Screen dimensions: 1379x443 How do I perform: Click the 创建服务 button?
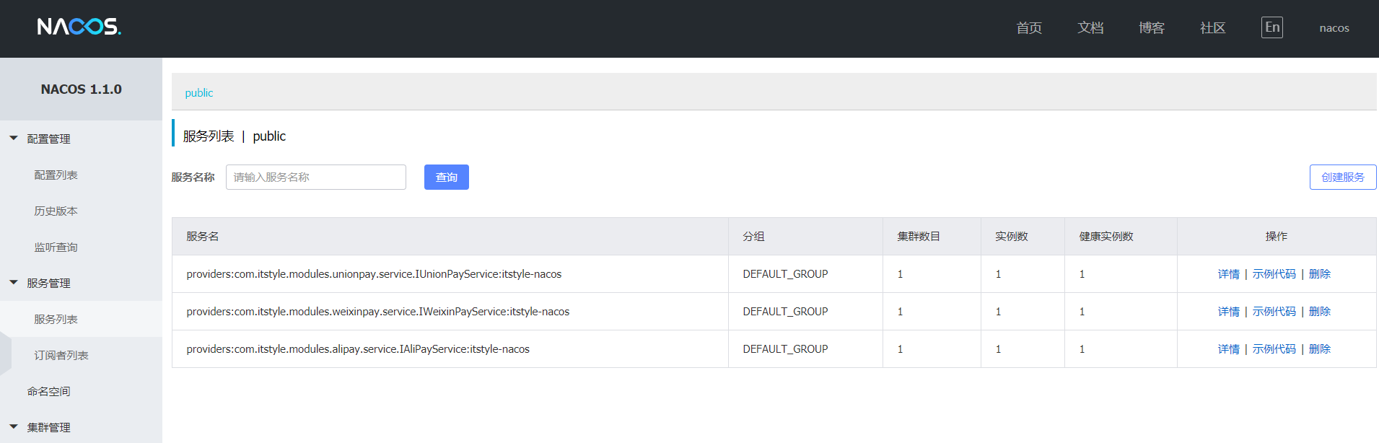click(1342, 177)
